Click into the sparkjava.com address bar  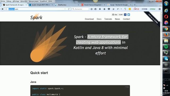point(36,9)
